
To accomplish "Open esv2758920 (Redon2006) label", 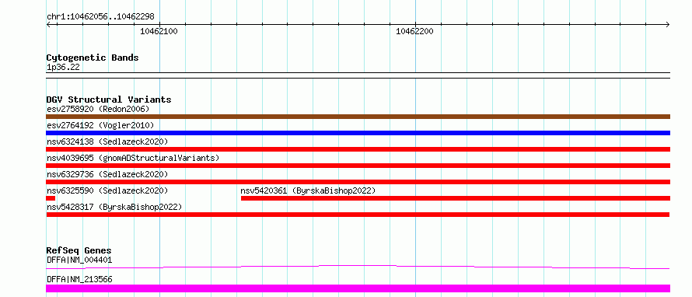I will tap(98, 109).
